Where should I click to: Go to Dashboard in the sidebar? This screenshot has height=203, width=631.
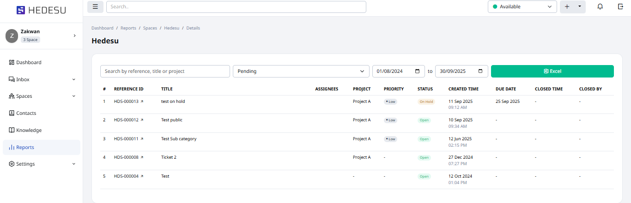click(x=29, y=62)
